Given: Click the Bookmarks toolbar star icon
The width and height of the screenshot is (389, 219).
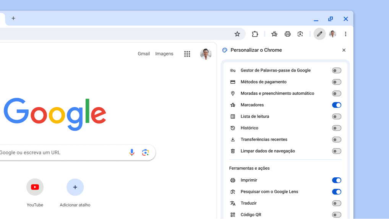Looking at the screenshot, I should point(274,34).
